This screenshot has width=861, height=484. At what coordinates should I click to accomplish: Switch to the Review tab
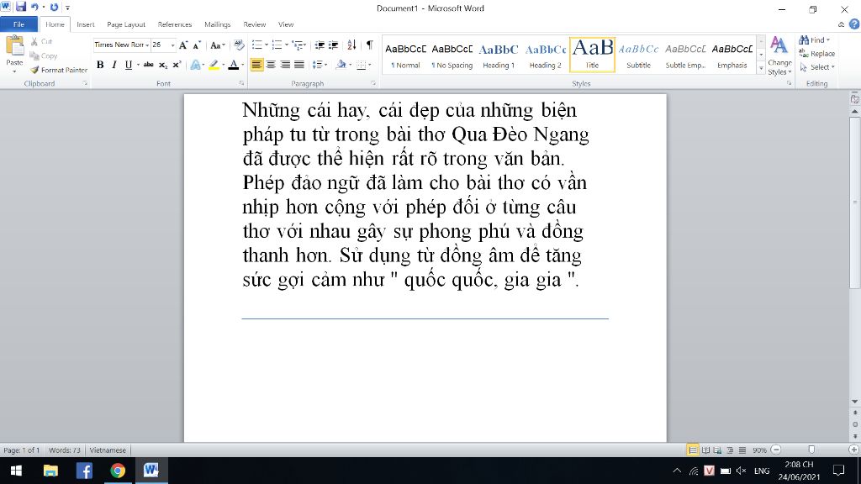pyautogui.click(x=254, y=24)
